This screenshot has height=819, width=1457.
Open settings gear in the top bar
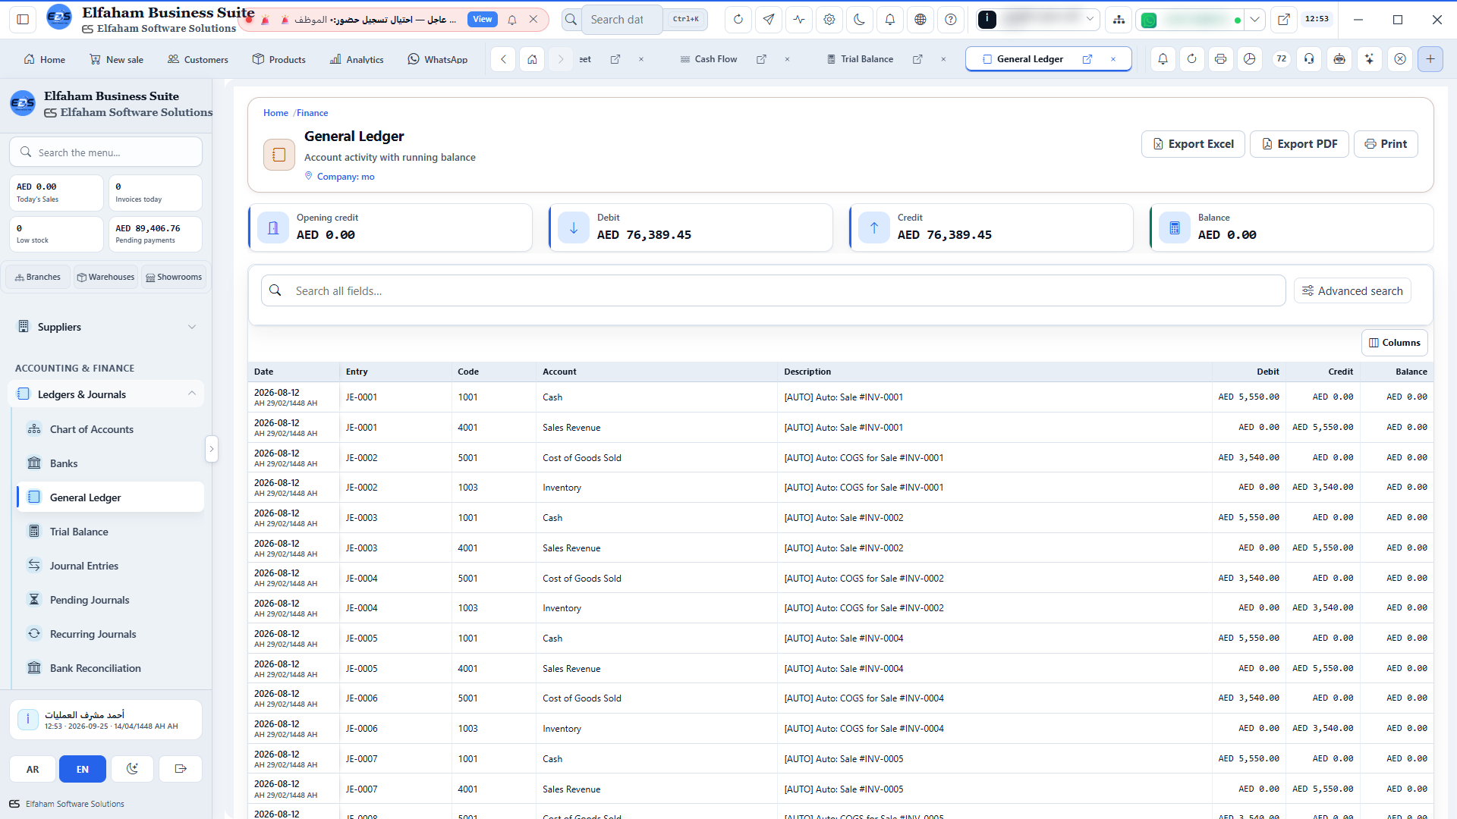tap(829, 20)
